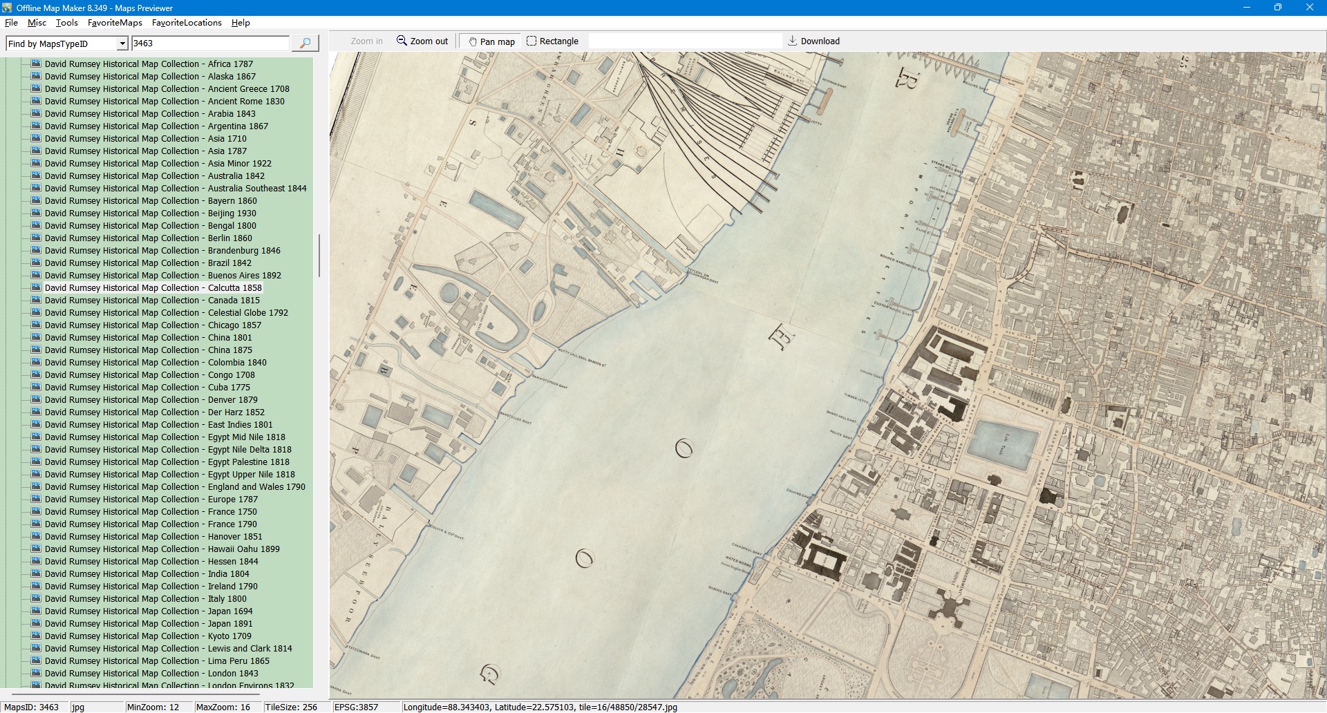Screen dimensions: 1327x713
Task: Open the File menu
Action: coord(11,23)
